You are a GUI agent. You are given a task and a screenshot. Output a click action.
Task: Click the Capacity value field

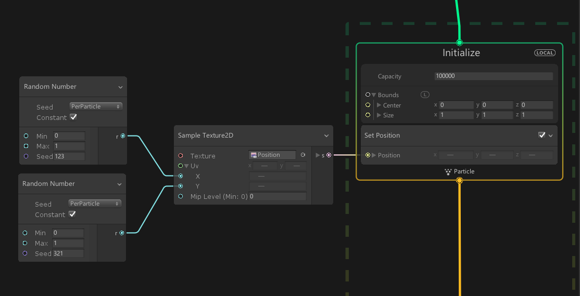pyautogui.click(x=493, y=76)
